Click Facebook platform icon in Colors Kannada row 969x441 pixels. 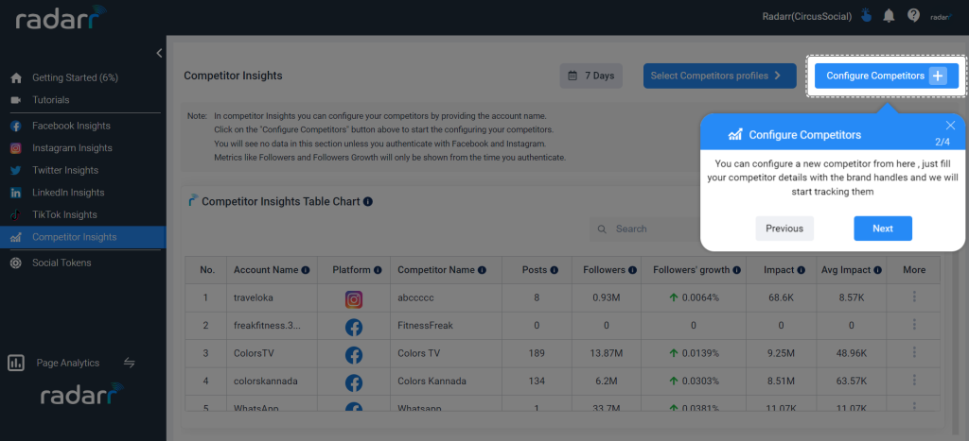tap(354, 383)
